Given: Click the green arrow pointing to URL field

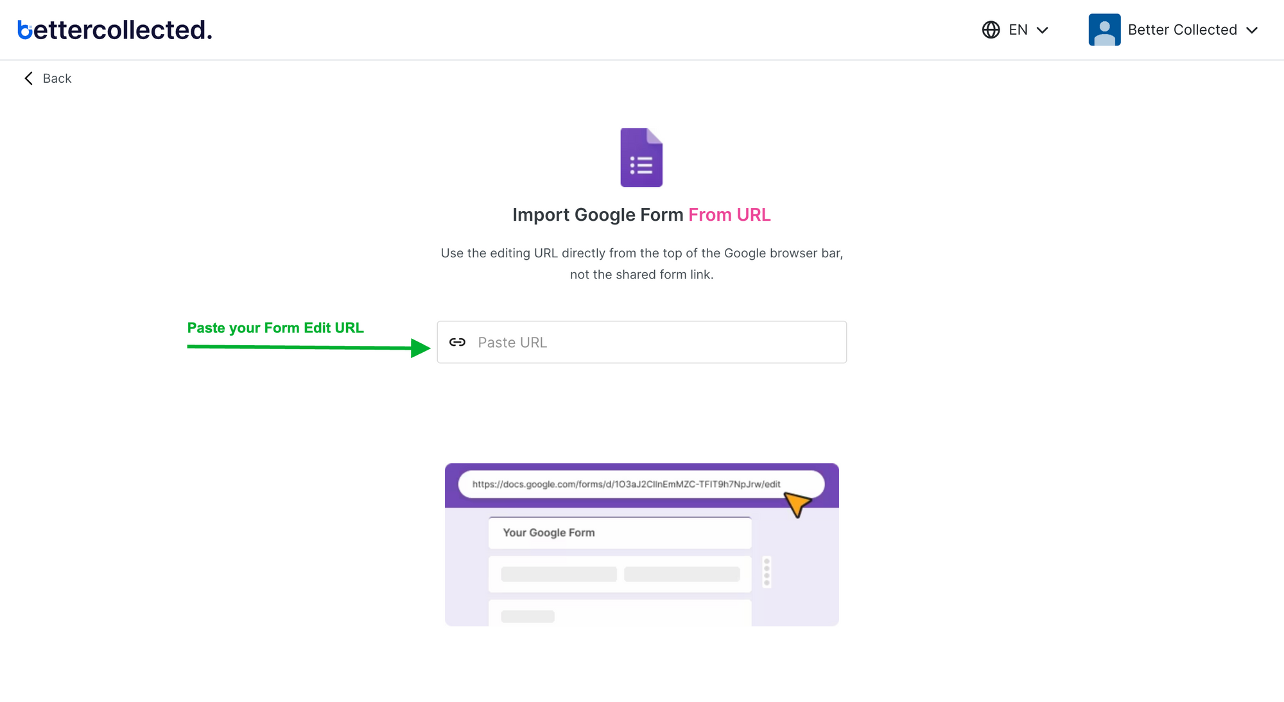Looking at the screenshot, I should [x=309, y=347].
